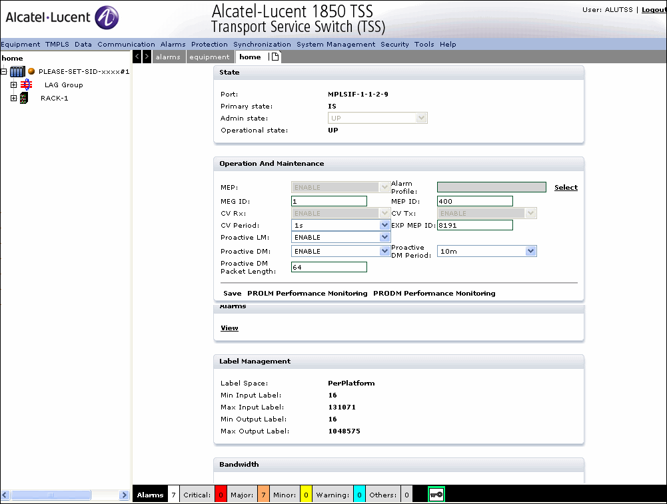
Task: Select the home tab
Action: point(250,57)
